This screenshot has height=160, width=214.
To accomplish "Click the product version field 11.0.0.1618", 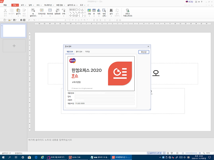I will [x=105, y=103].
